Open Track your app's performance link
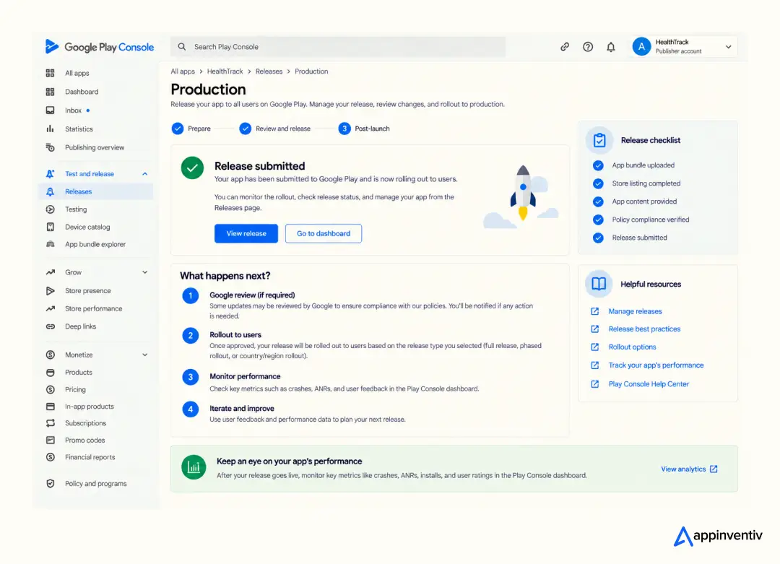 click(x=656, y=365)
